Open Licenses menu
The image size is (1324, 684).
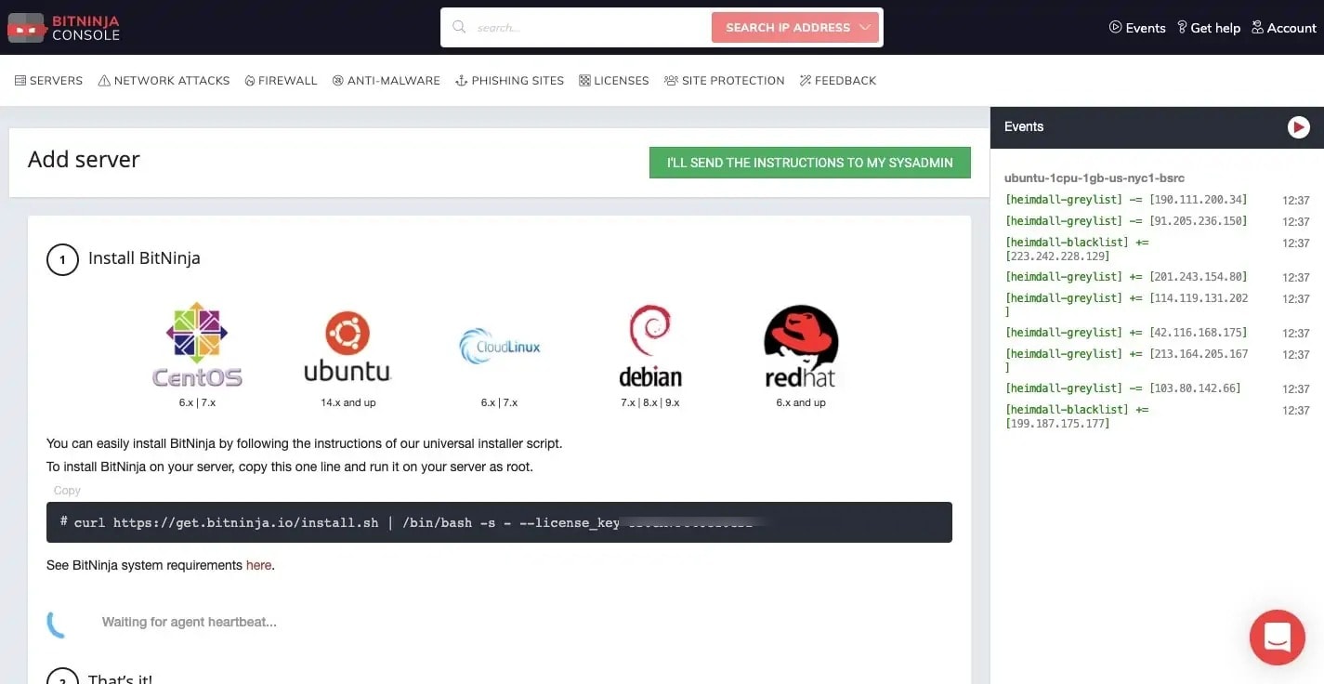(x=614, y=81)
